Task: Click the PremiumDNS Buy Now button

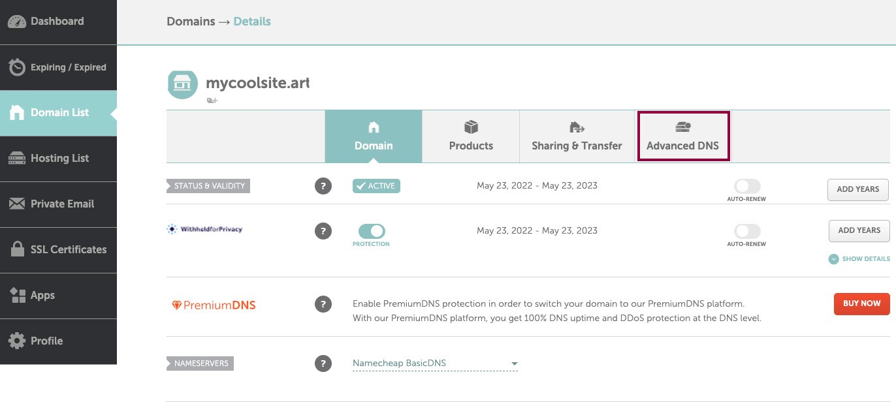Action: pos(862,303)
